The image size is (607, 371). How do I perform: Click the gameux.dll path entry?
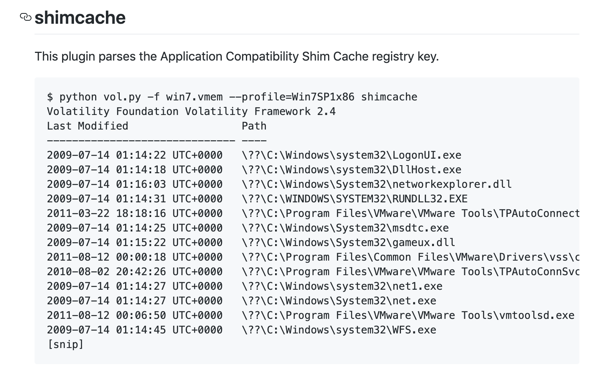pyautogui.click(x=348, y=243)
